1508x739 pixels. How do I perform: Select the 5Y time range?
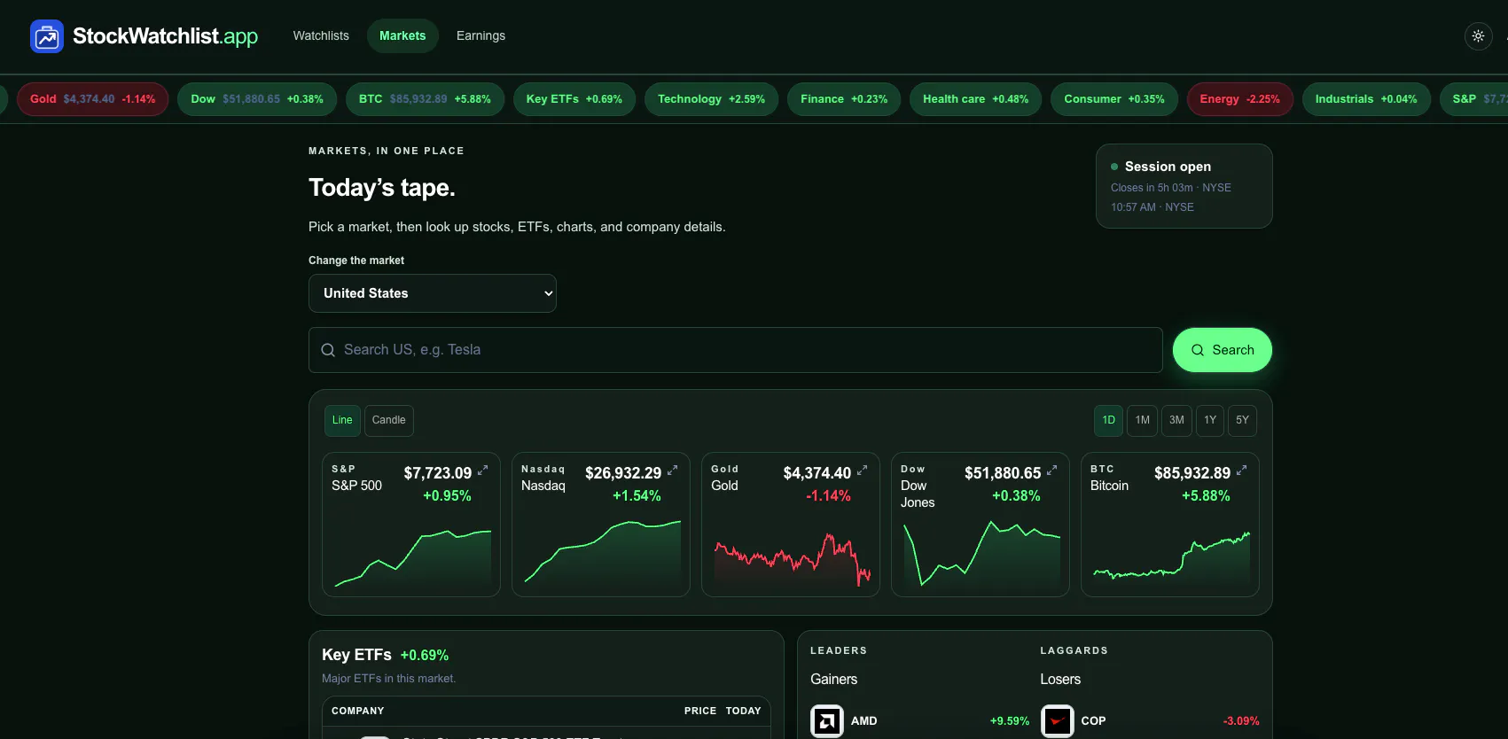pyautogui.click(x=1242, y=420)
